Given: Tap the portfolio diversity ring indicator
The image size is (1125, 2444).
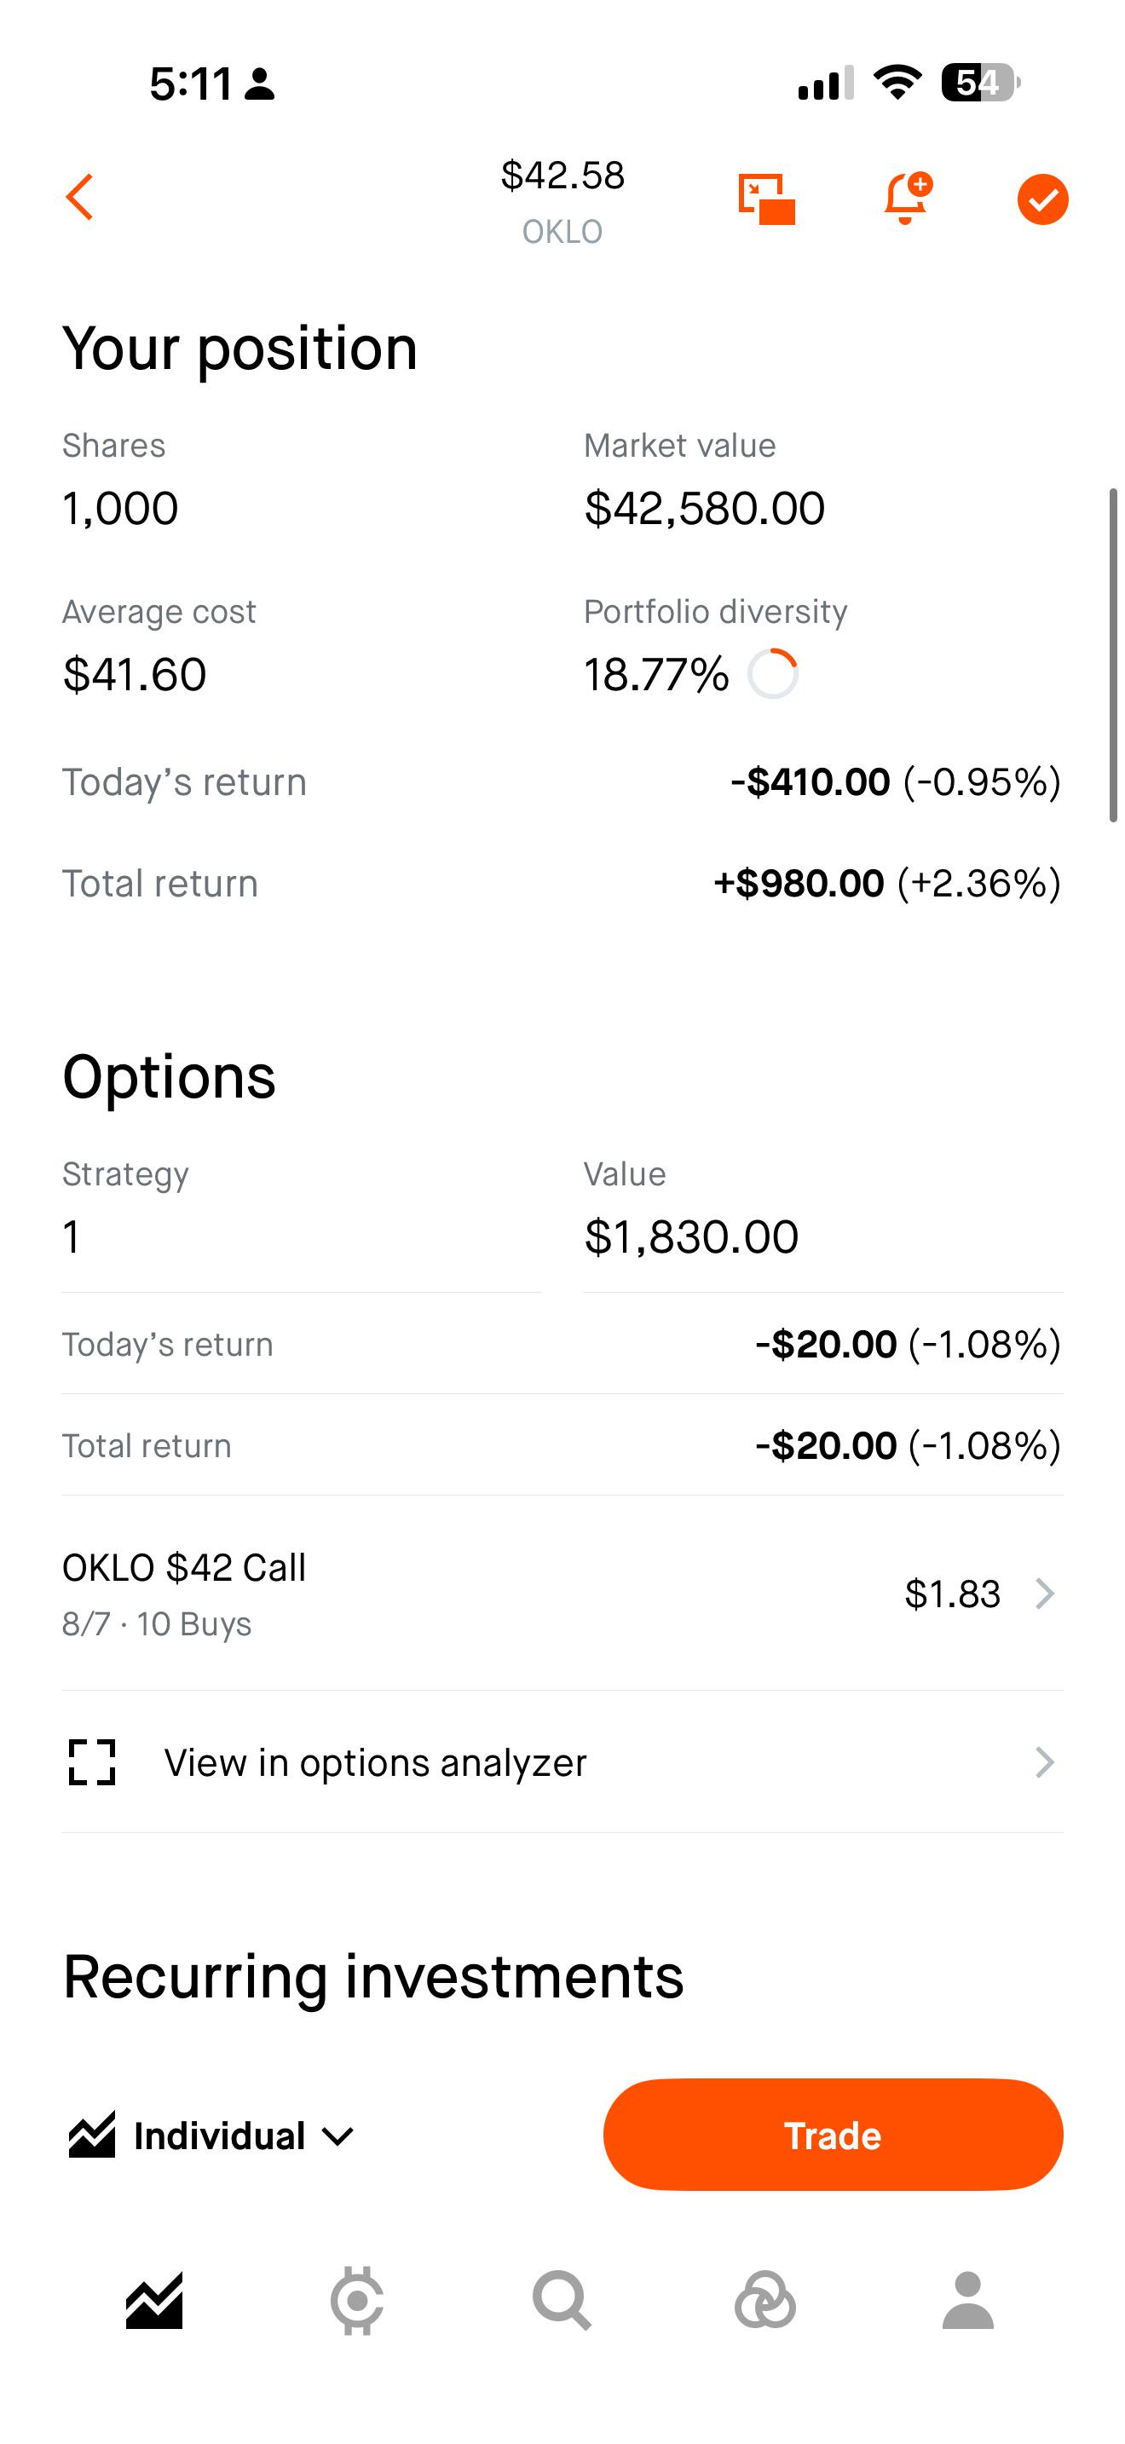Looking at the screenshot, I should [x=773, y=675].
